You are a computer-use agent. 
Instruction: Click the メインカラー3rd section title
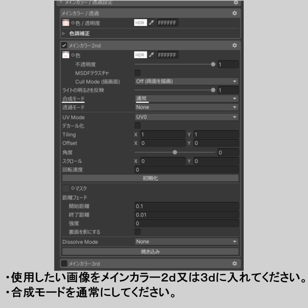pyautogui.click(x=84, y=263)
